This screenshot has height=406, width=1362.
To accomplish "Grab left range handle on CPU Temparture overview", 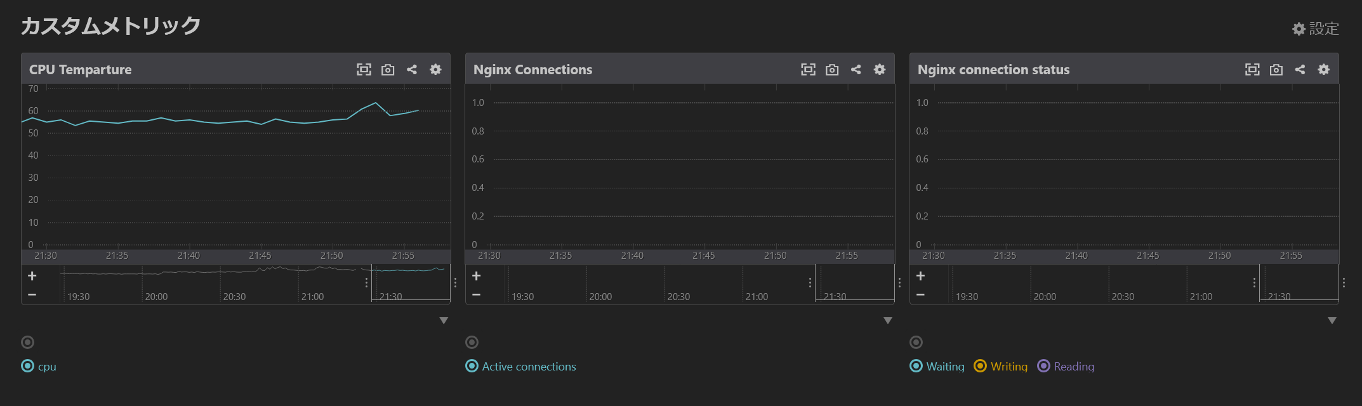I will pos(367,283).
